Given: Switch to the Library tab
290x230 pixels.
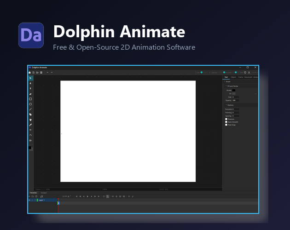Looking at the screenshot, I should click(x=255, y=77).
